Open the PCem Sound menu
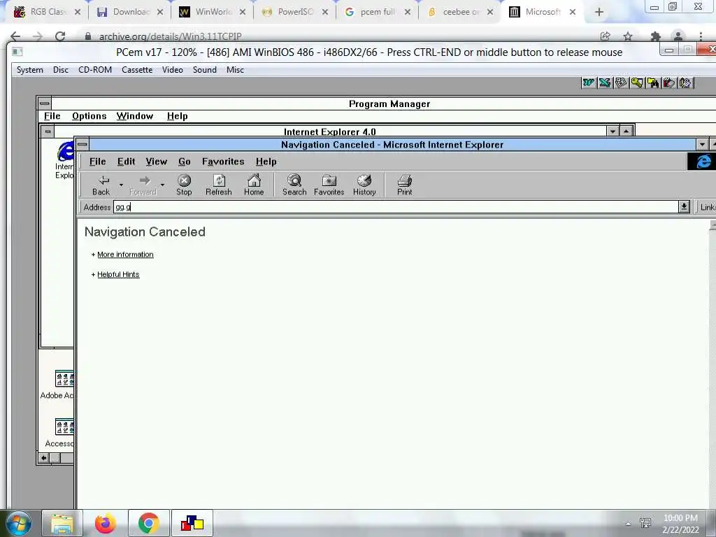 pyautogui.click(x=205, y=70)
